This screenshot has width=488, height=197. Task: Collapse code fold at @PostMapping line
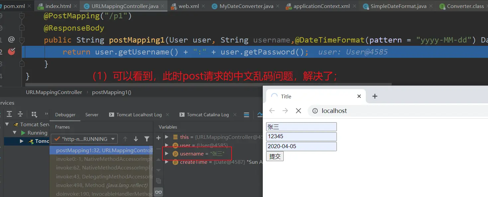(x=22, y=16)
